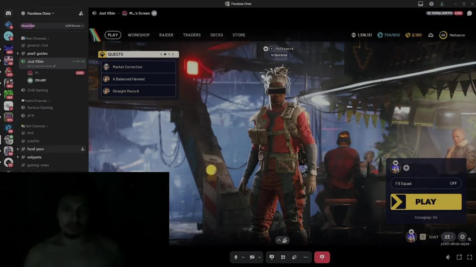Image resolution: width=476 pixels, height=267 pixels.
Task: Open the CHAT button in game
Action: tap(434, 237)
